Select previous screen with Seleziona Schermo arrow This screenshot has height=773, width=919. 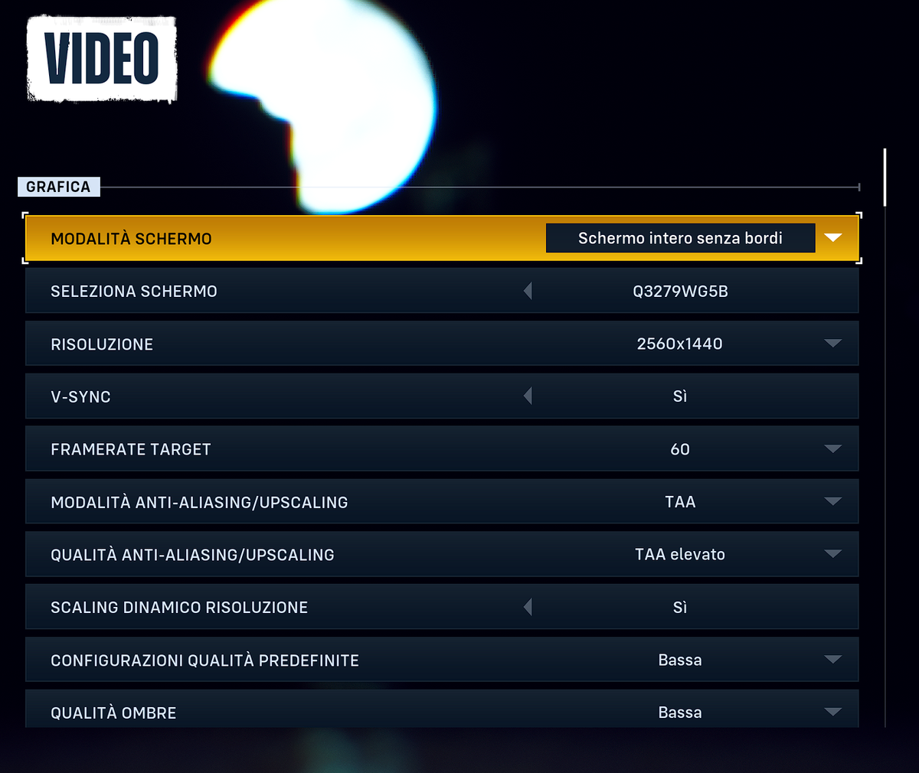pyautogui.click(x=528, y=291)
